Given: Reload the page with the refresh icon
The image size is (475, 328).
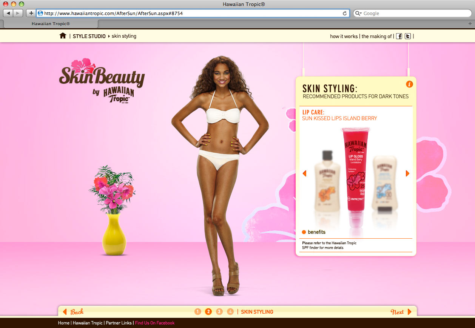Looking at the screenshot, I should point(344,13).
